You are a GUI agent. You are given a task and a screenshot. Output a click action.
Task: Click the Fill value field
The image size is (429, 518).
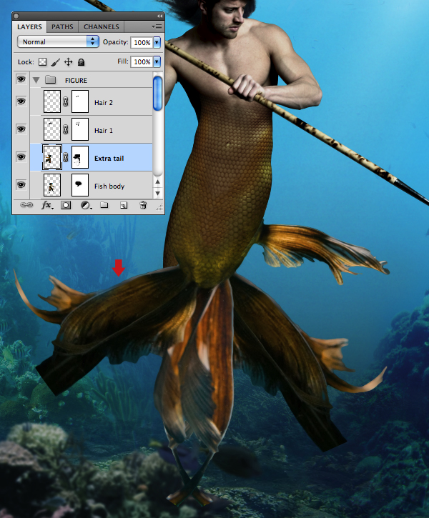(x=142, y=61)
